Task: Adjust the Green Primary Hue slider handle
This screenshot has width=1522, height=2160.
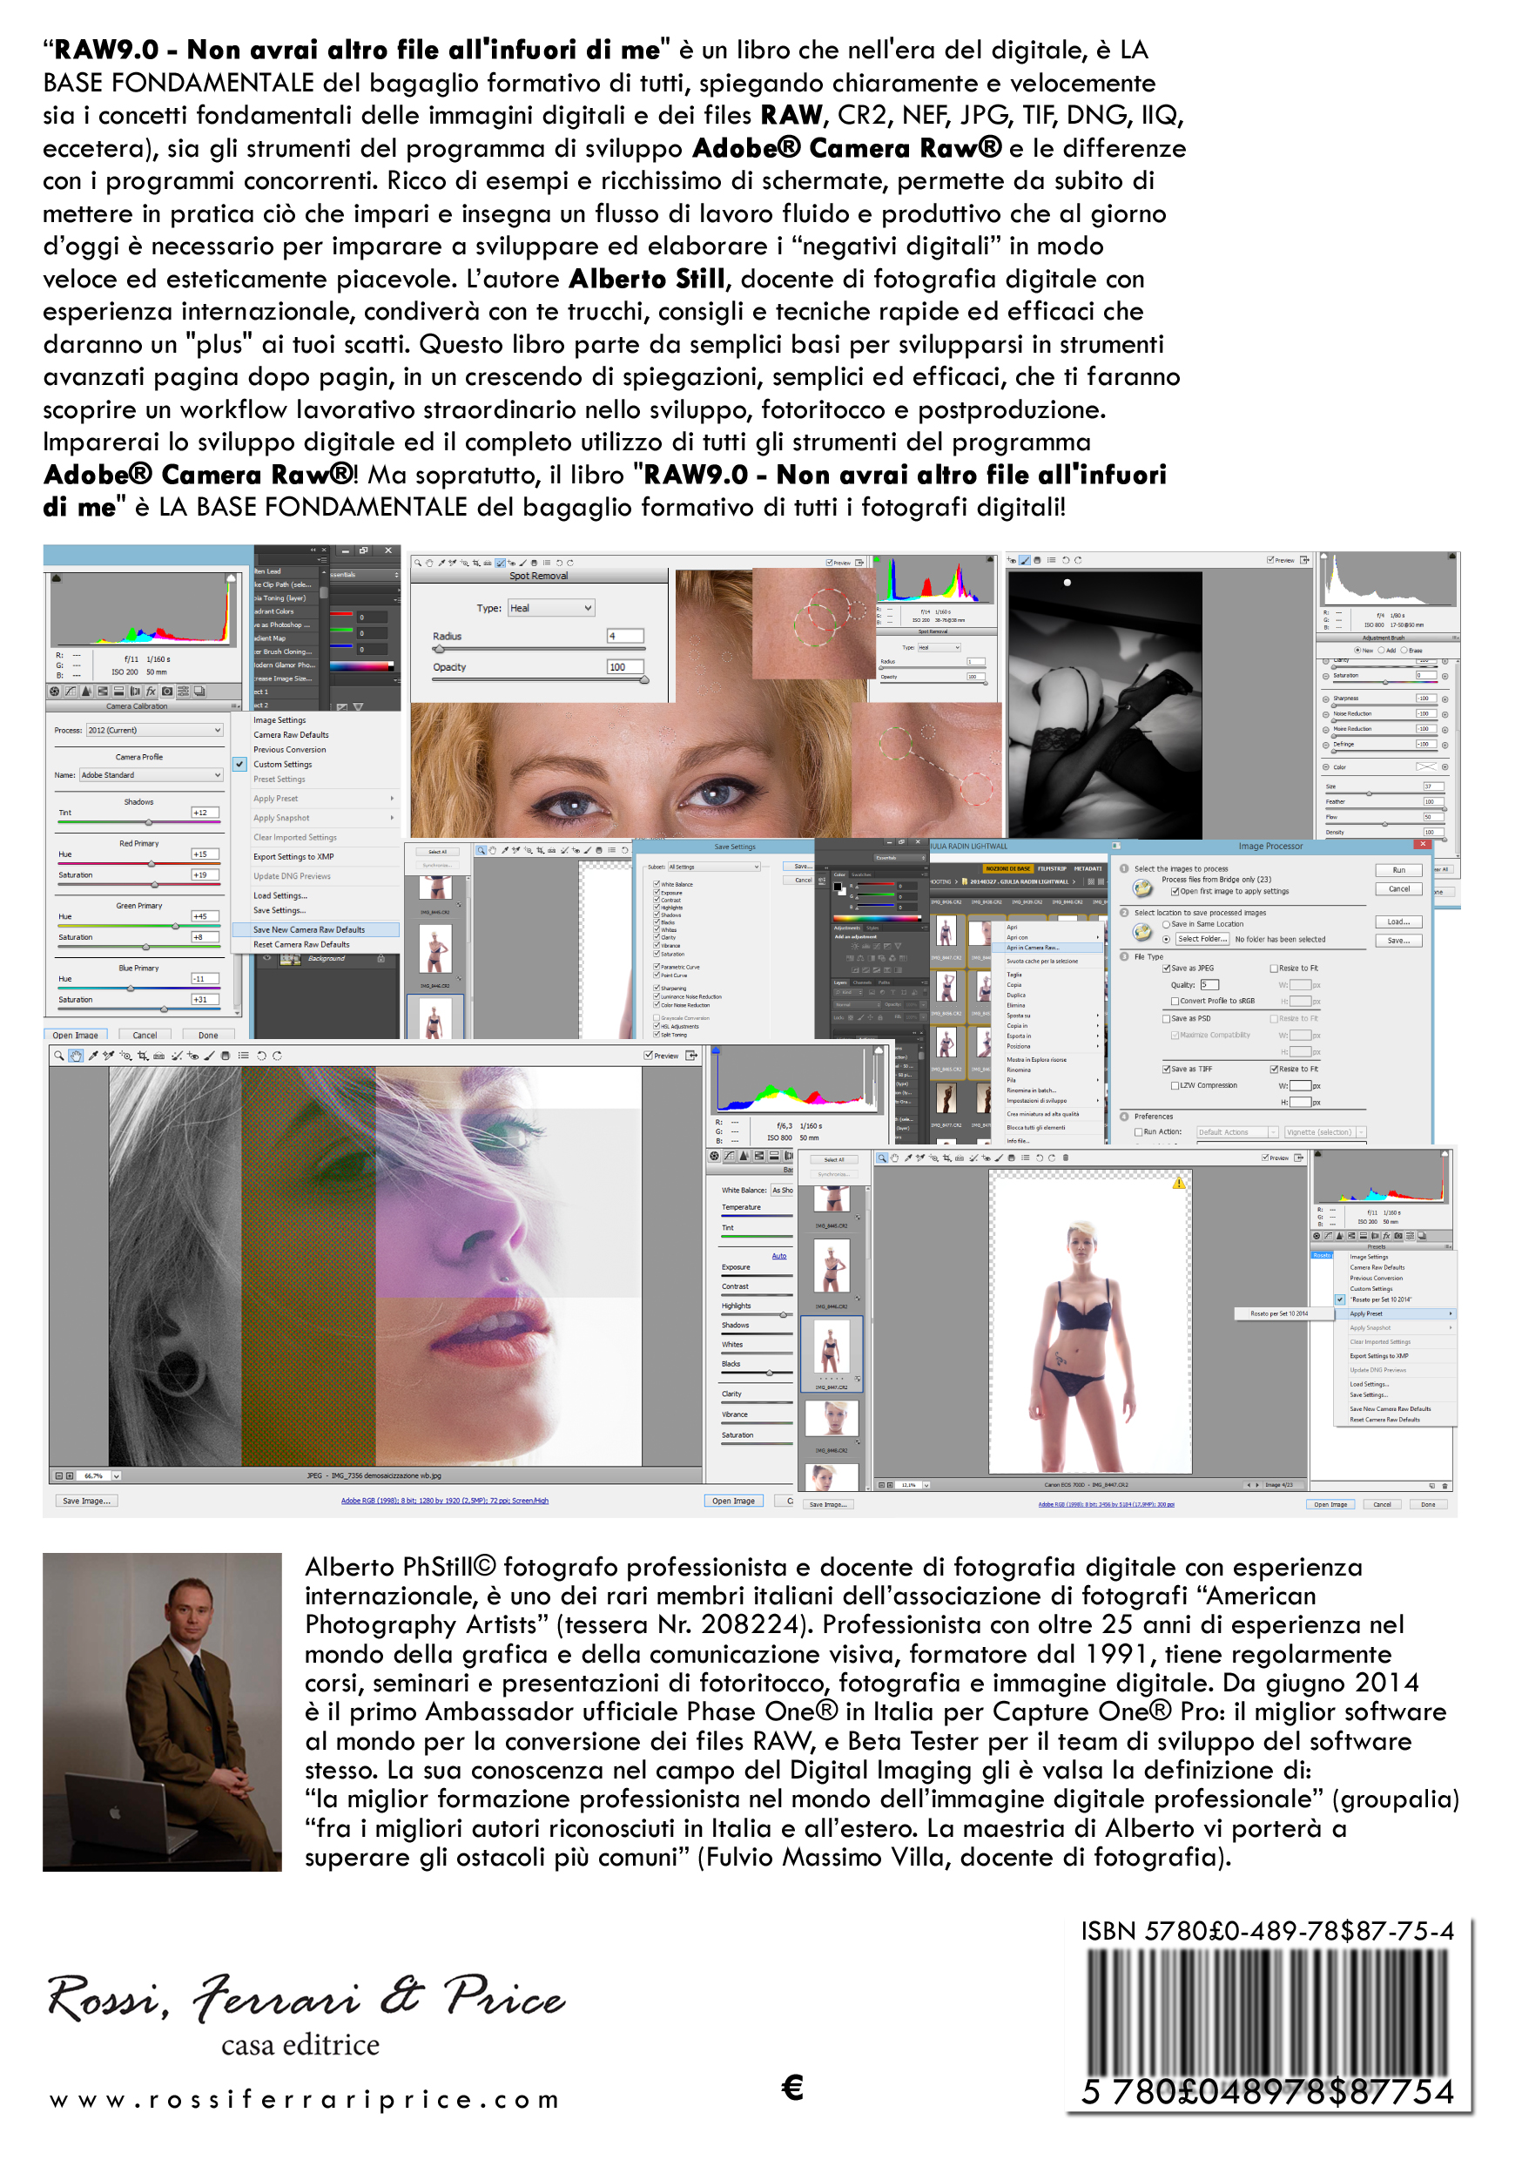Action: click(x=176, y=927)
